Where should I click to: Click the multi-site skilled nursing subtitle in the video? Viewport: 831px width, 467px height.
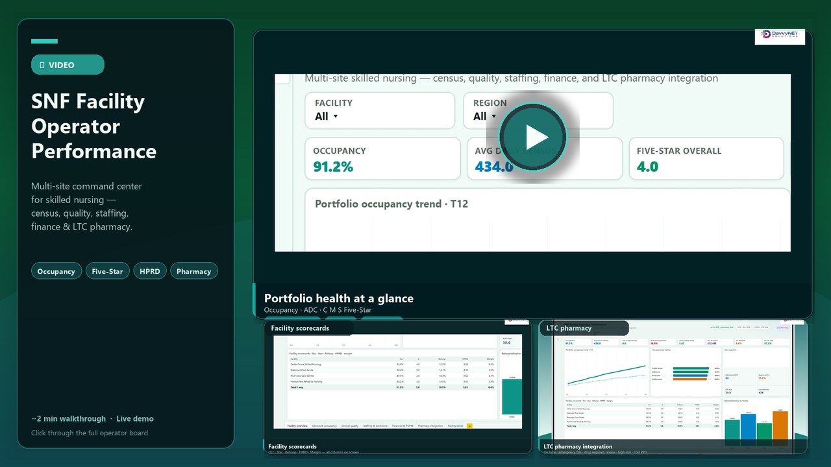512,78
